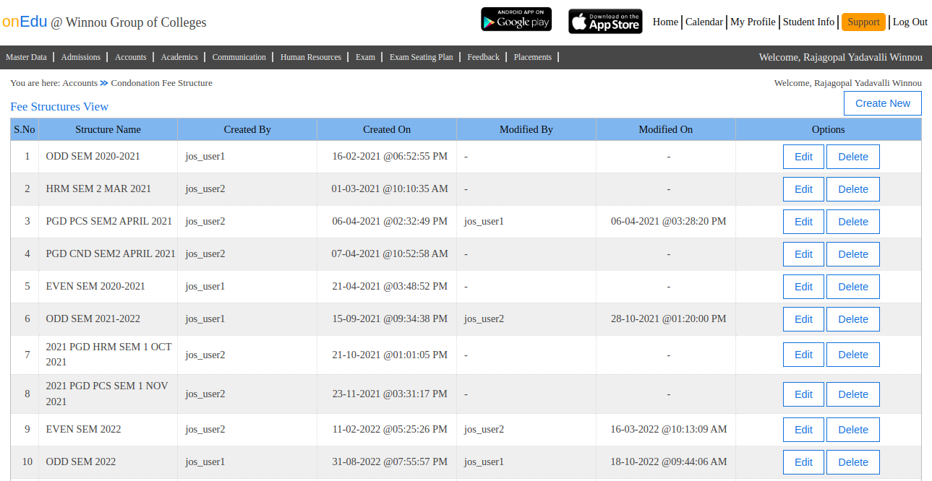The image size is (932, 481).
Task: Click the onEdu logo
Action: click(25, 22)
